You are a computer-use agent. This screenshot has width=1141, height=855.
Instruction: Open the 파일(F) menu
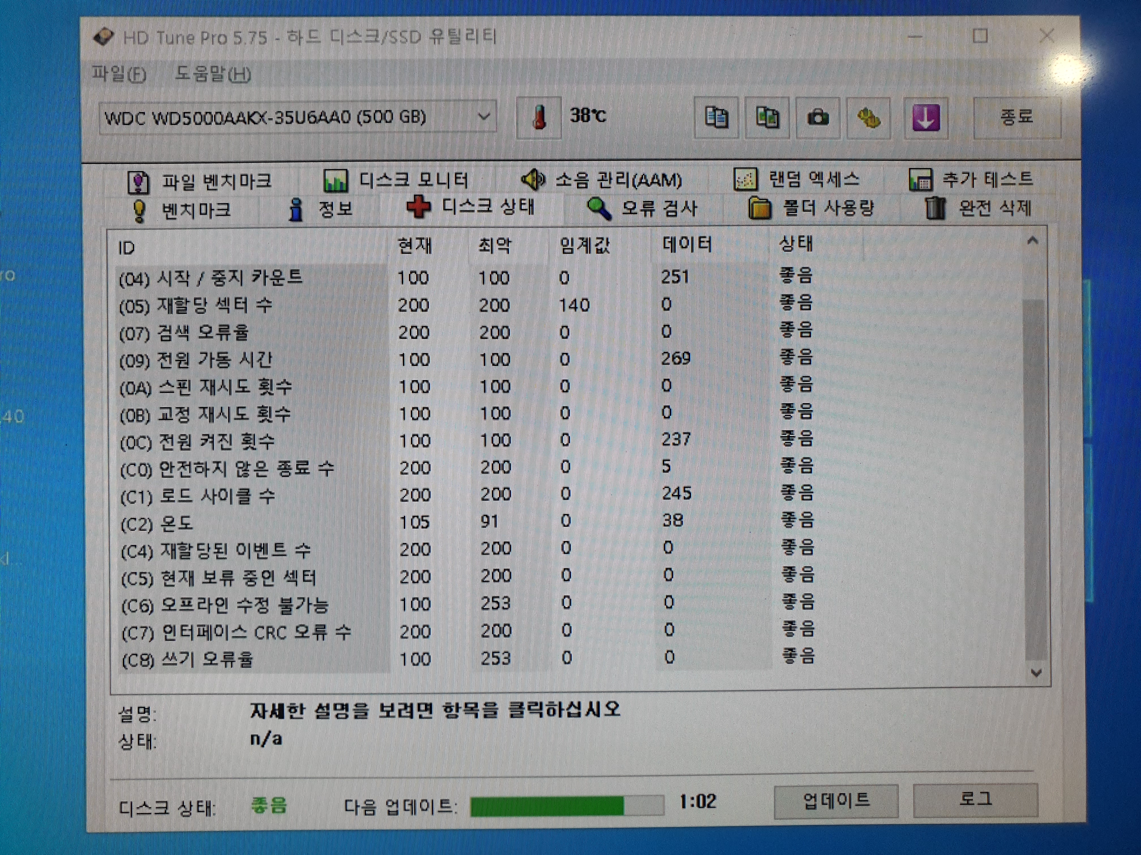[119, 74]
